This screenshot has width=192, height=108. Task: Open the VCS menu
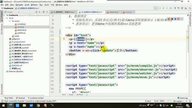[x=52, y=5]
